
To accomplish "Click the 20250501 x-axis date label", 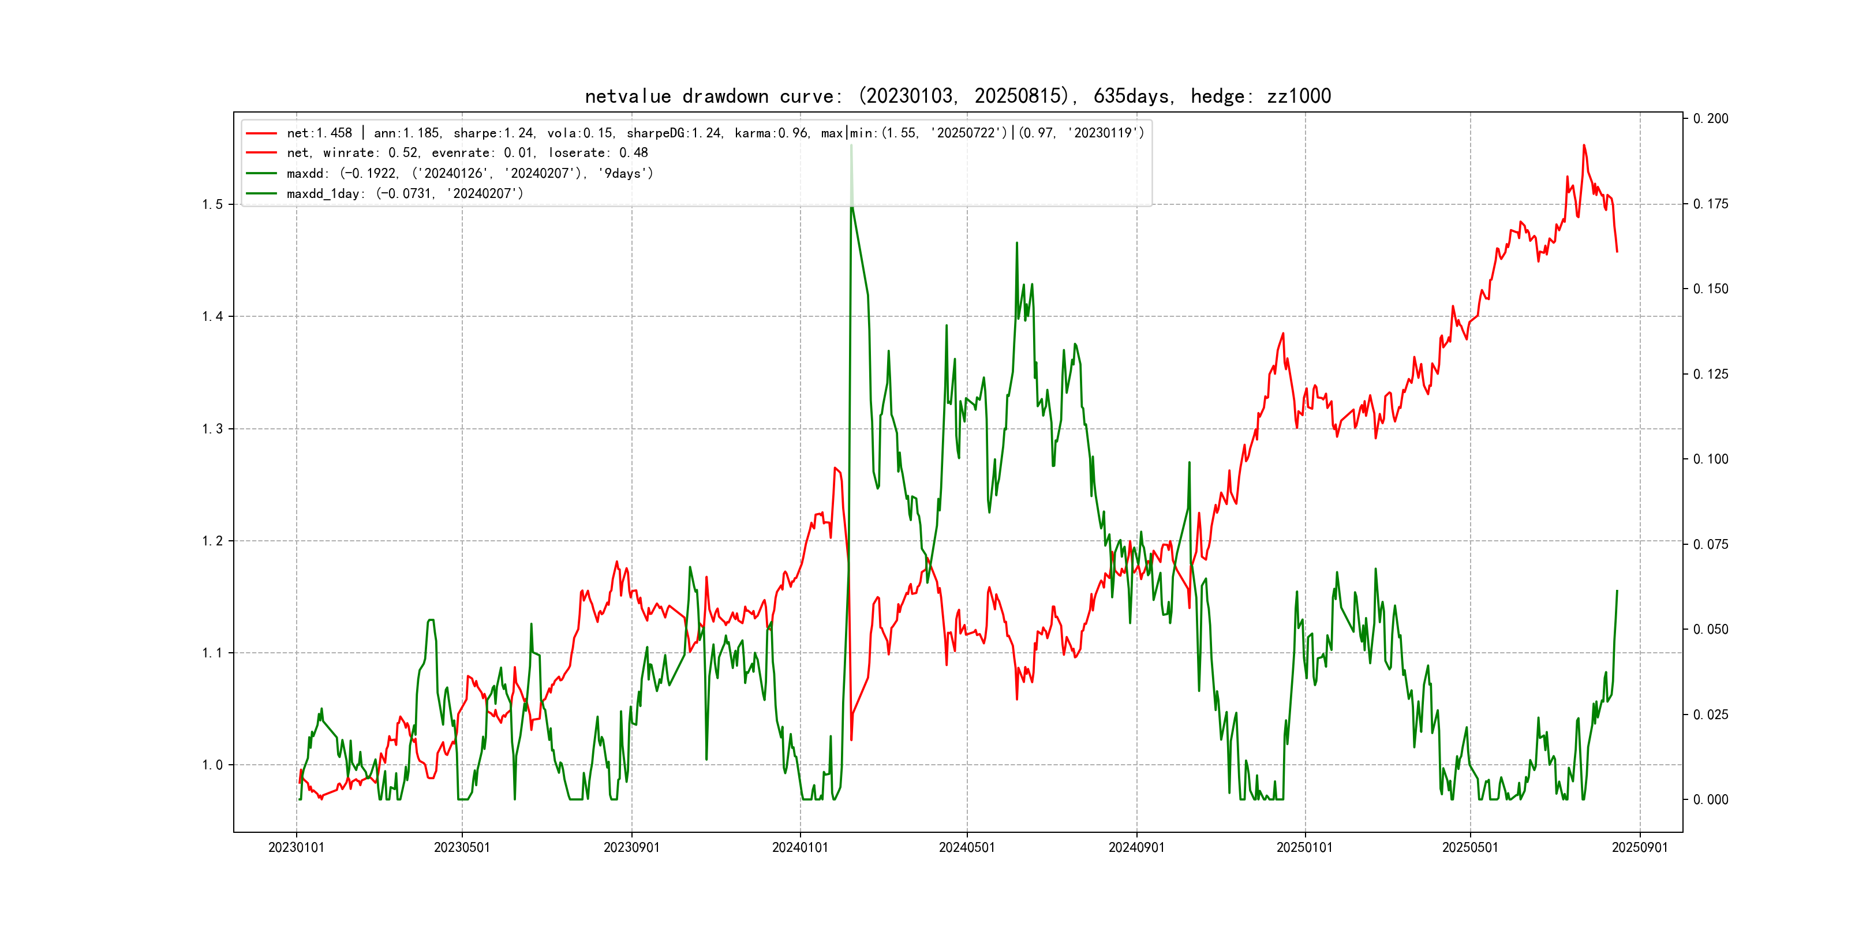I will 1470,847.
